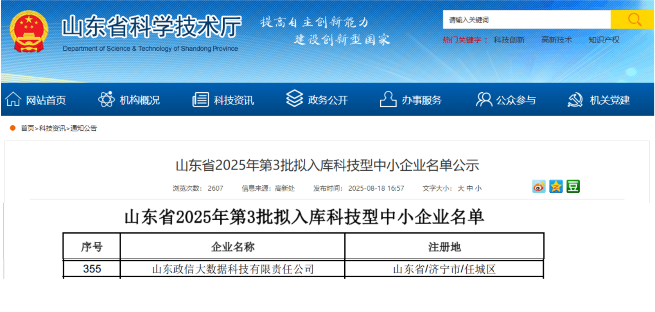Viewport: 655px width, 312px height.
Task: Click hot keyword 科技创新
Action: pos(509,40)
